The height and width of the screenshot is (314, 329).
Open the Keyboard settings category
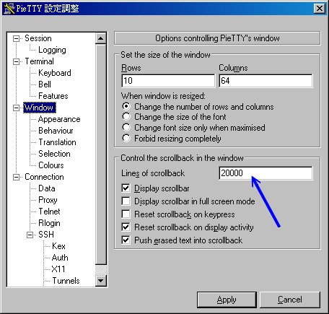click(x=55, y=73)
